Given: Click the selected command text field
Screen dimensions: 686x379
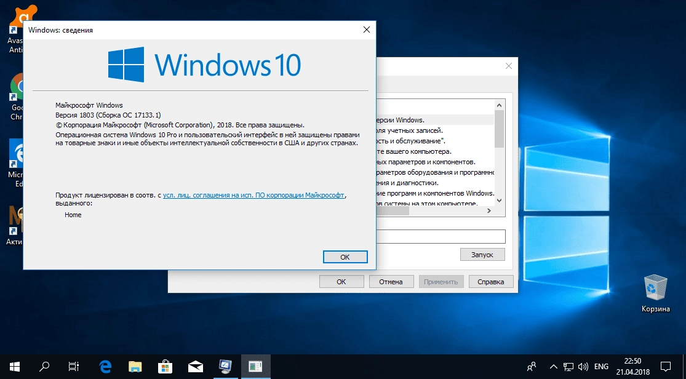Looking at the screenshot, I should 441,236.
